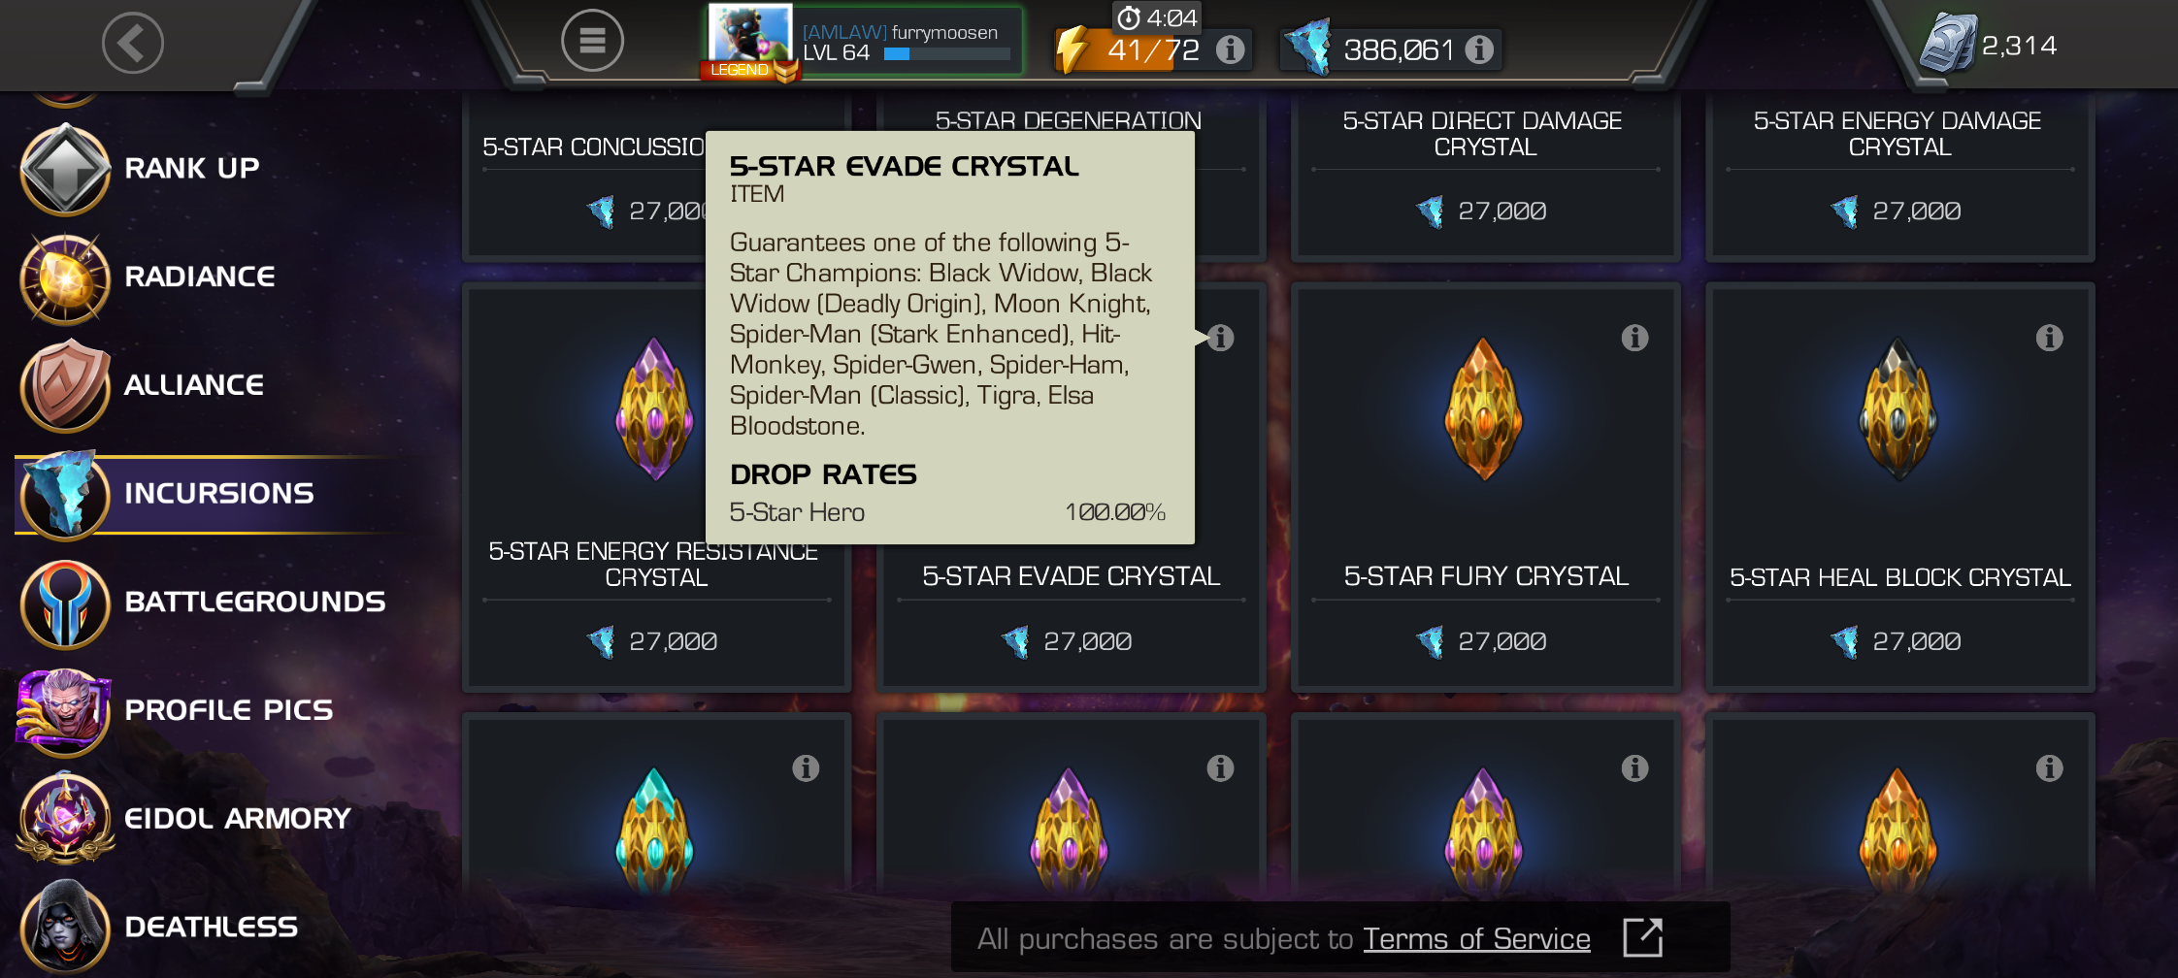Open info on 5-Star Heal Block Crystal
The image size is (2178, 978).
2049,338
